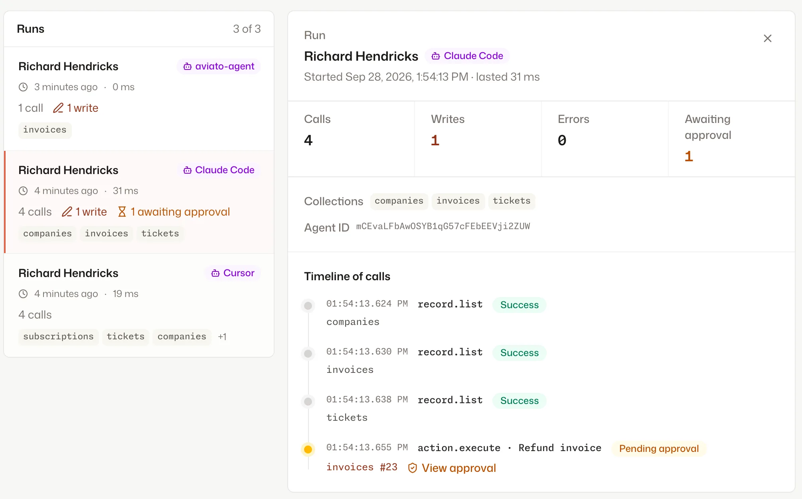Click timeline dot for 01:54:13.630 PM call

coord(308,354)
